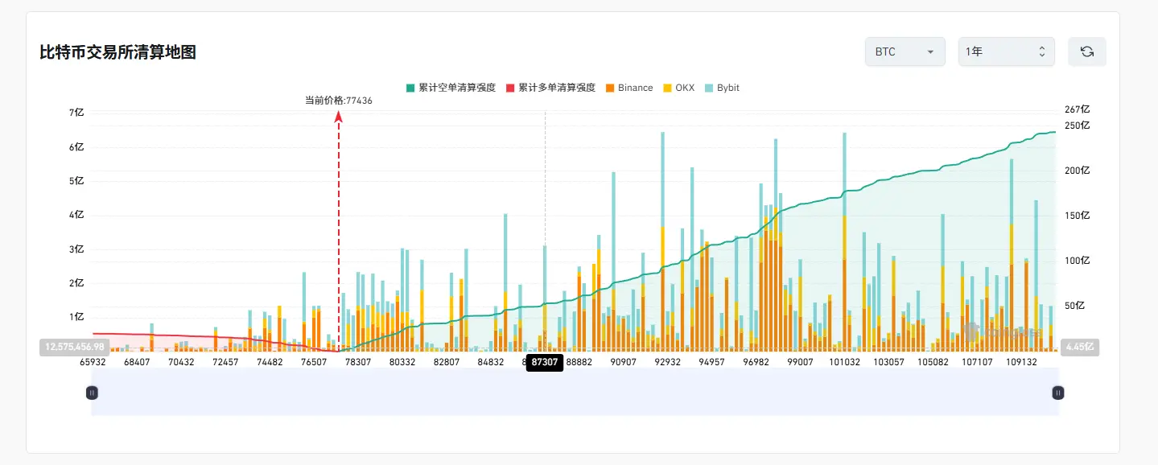The height and width of the screenshot is (465, 1158).
Task: Click the refresh icon button
Action: click(1086, 51)
